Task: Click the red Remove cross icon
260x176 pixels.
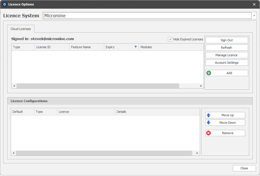Action: tap(208, 133)
